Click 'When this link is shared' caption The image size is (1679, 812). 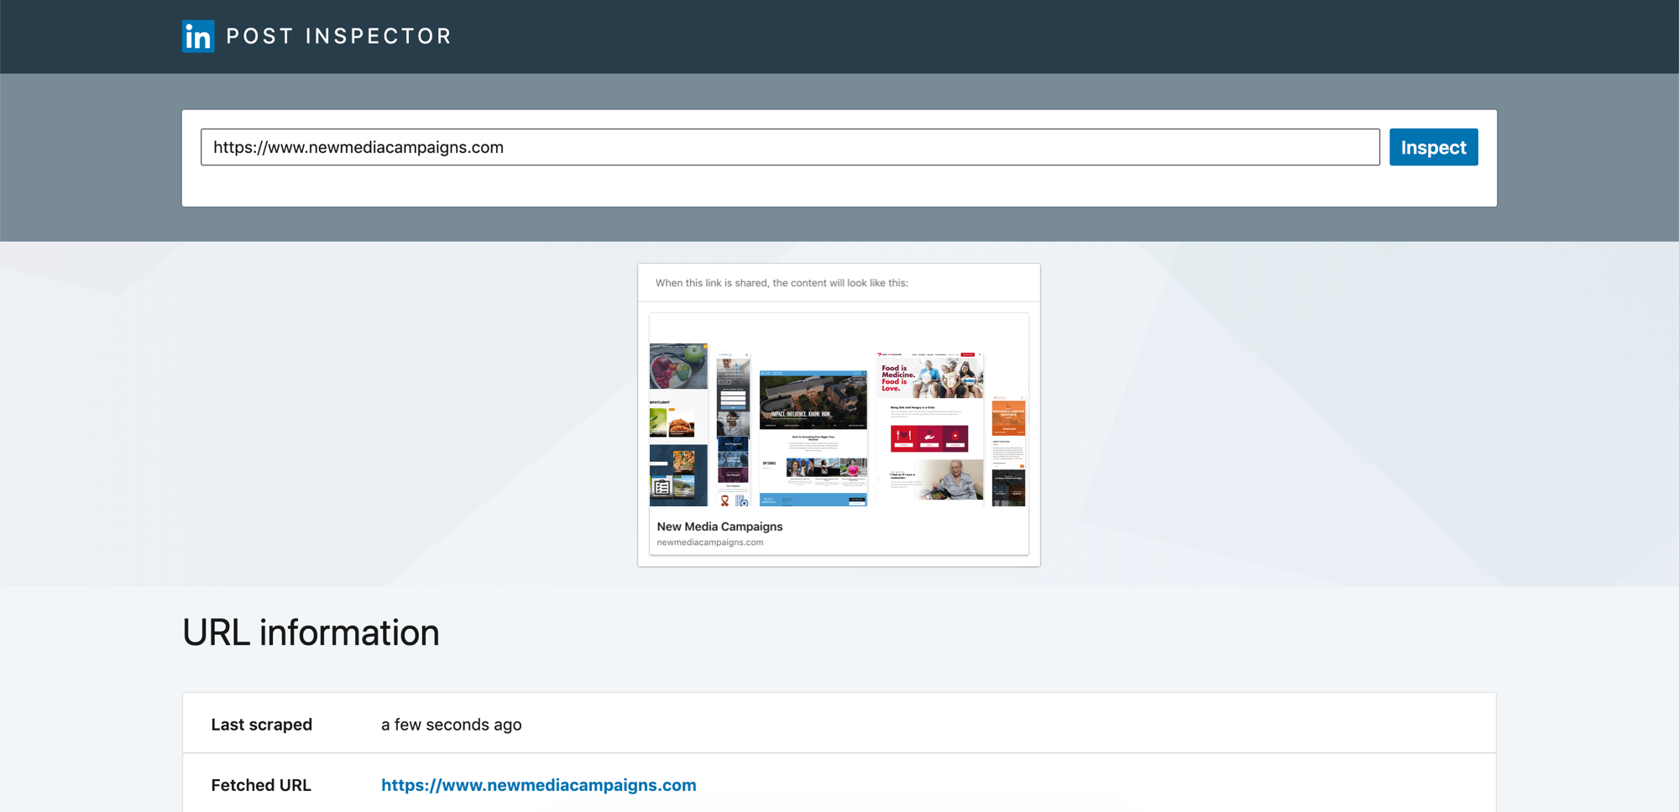[782, 283]
